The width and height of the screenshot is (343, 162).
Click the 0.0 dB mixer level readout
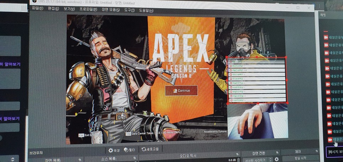(x=232, y=161)
